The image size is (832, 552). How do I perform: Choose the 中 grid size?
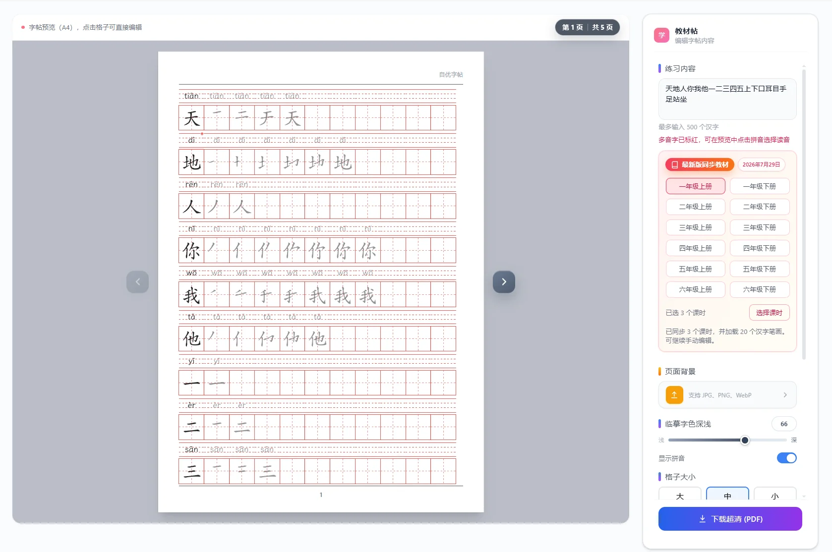[x=727, y=494]
